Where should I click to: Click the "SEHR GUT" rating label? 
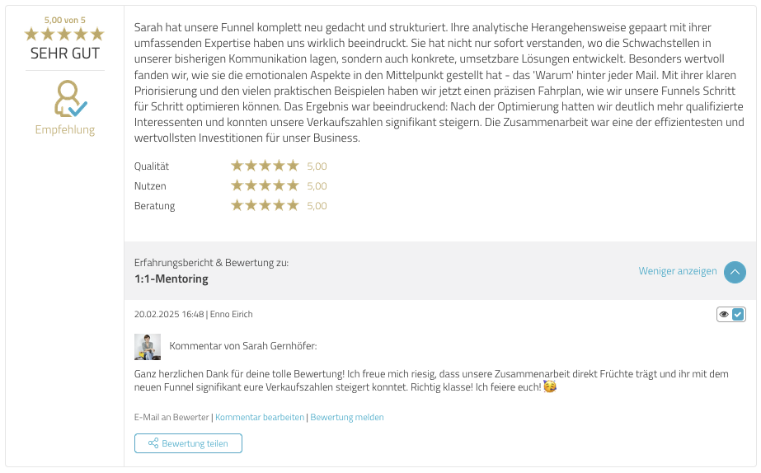pos(64,54)
